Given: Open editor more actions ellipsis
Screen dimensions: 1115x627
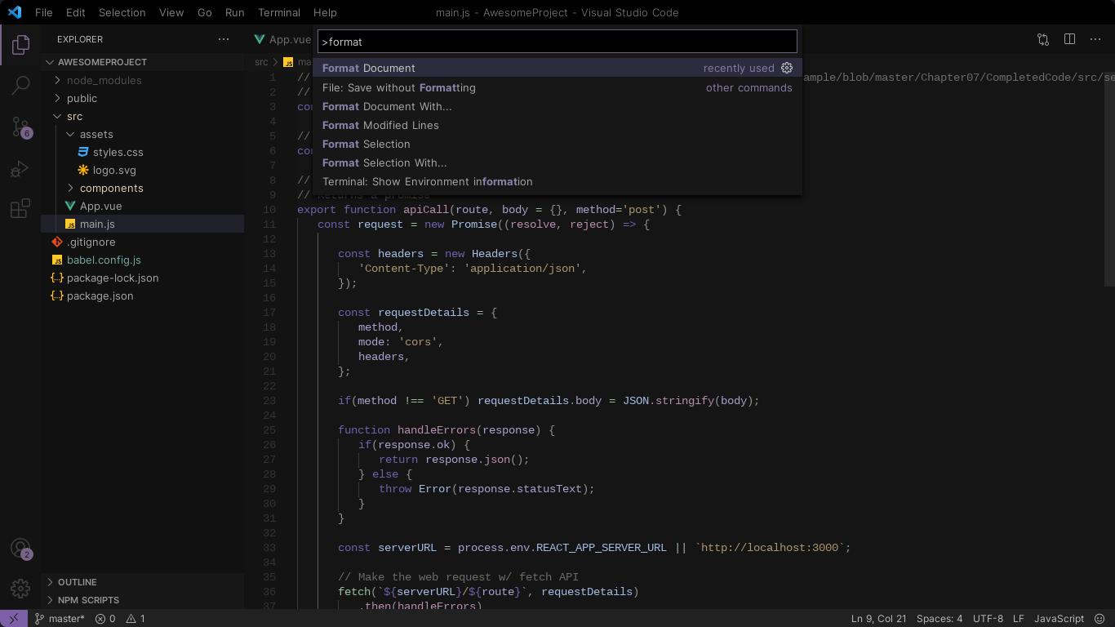Looking at the screenshot, I should coord(1095,39).
